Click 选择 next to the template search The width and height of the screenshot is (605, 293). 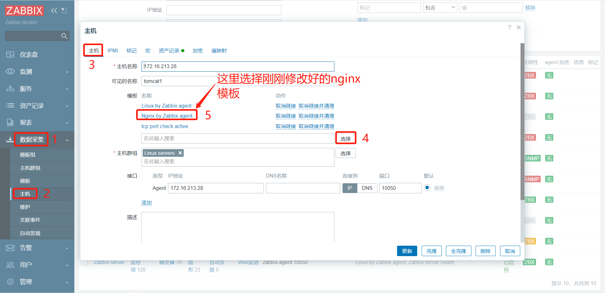[346, 138]
